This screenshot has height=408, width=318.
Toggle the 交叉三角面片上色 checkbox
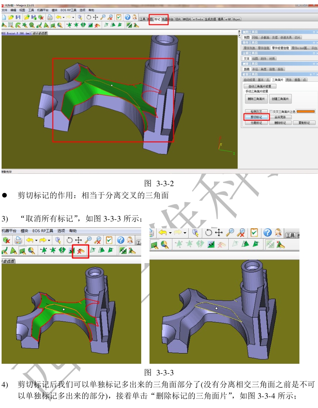pyautogui.click(x=271, y=112)
